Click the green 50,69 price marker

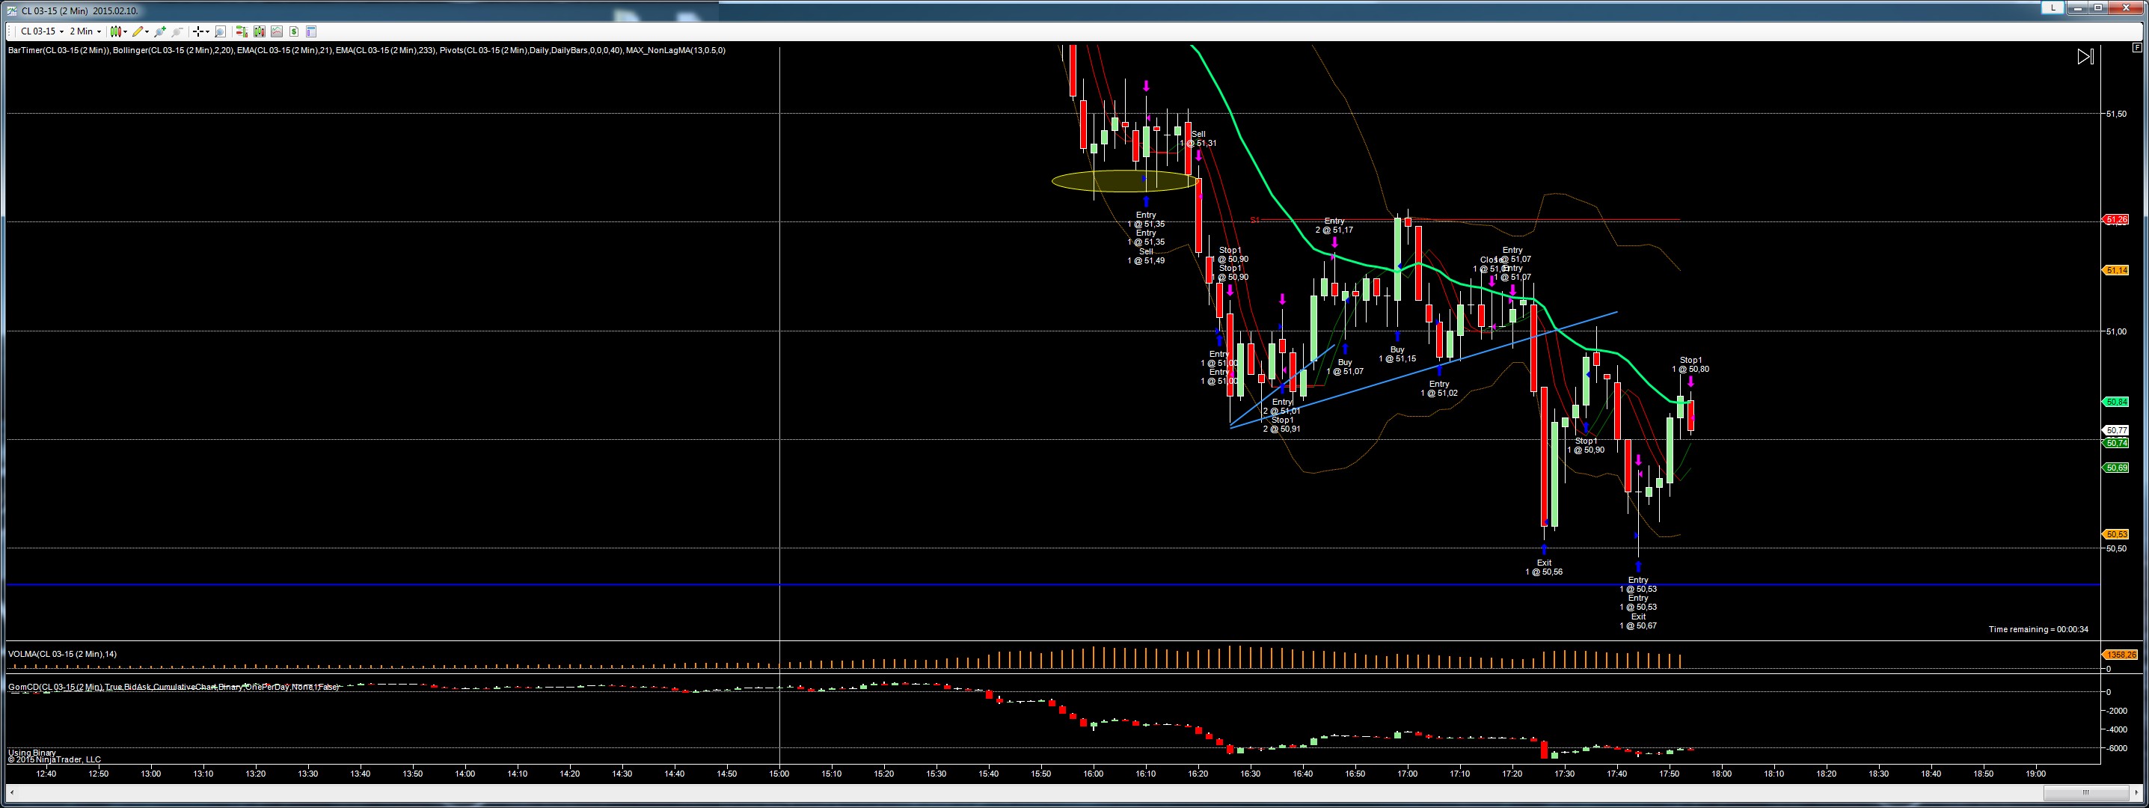point(2115,468)
